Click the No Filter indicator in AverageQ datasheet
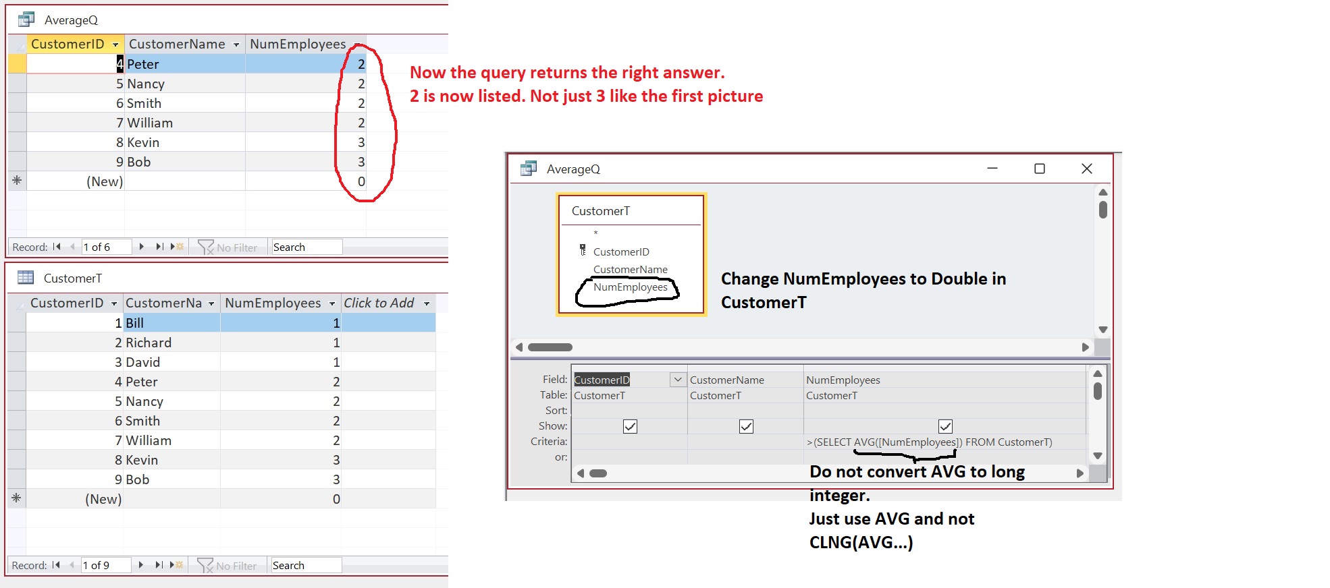The image size is (1330, 588). pyautogui.click(x=228, y=247)
